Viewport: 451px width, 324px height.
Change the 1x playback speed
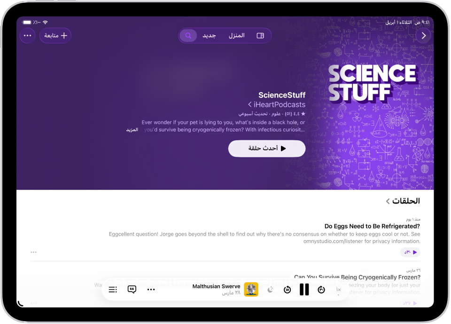click(x=338, y=290)
